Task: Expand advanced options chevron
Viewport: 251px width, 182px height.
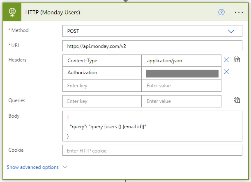Action: pos(65,167)
